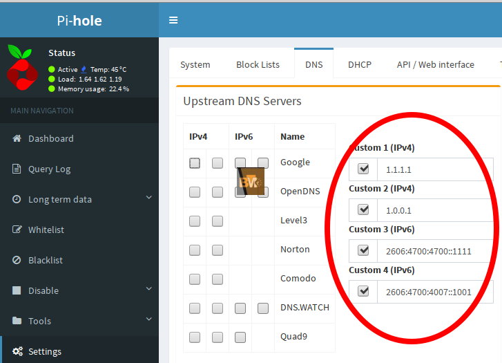
Task: Click the Disable stop-square icon
Action: pyautogui.click(x=17, y=290)
